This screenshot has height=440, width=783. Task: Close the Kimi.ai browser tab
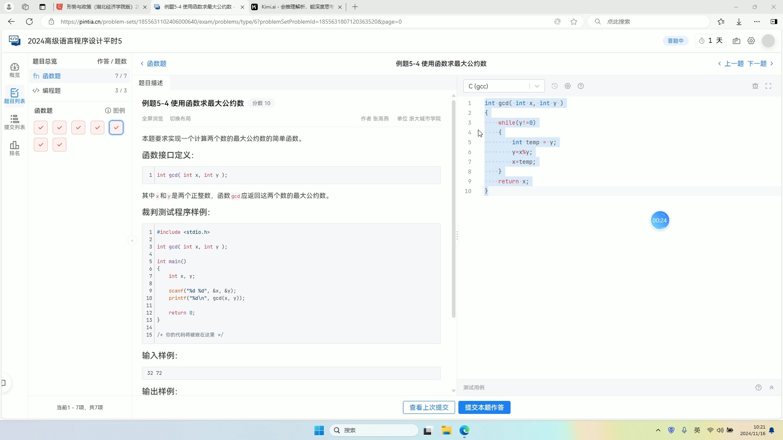pos(340,7)
